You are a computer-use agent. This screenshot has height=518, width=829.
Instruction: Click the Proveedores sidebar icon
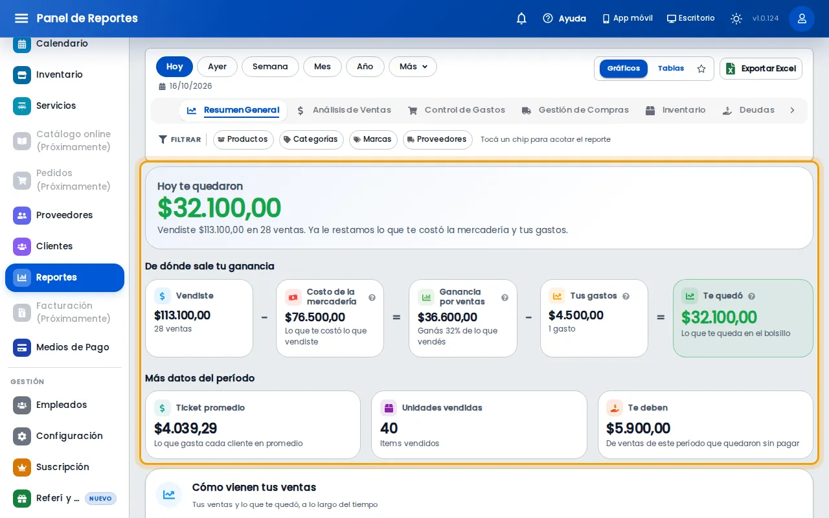[x=22, y=216]
